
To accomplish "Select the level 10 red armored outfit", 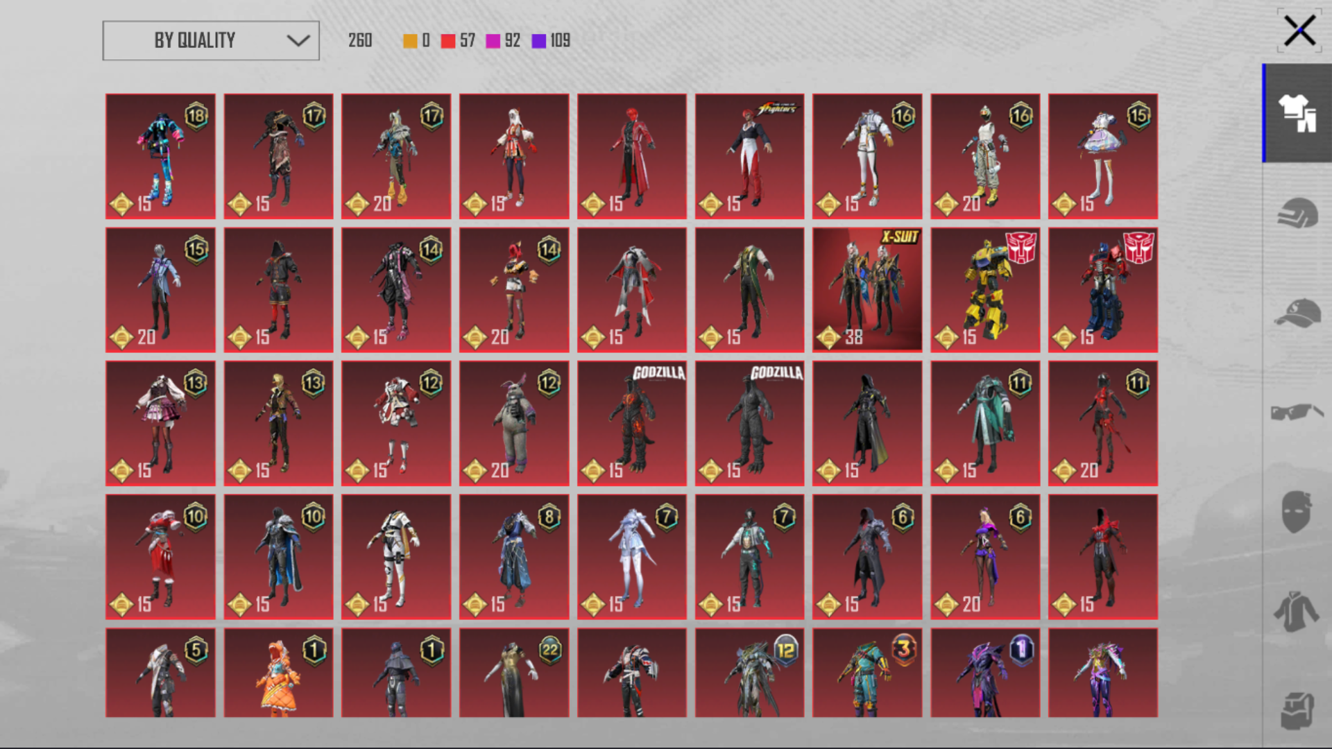I will point(160,557).
